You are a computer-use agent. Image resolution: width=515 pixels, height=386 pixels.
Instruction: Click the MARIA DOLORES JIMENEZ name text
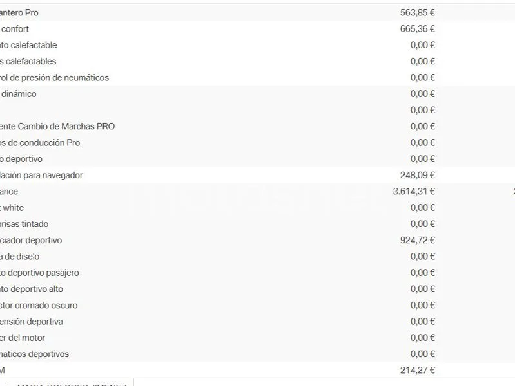[x=72, y=384]
